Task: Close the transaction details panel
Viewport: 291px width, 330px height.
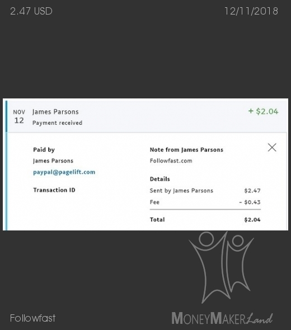Action: pos(272,148)
